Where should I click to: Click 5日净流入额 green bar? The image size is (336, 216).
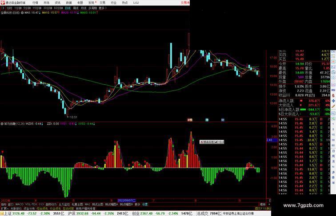tap(303, 110)
